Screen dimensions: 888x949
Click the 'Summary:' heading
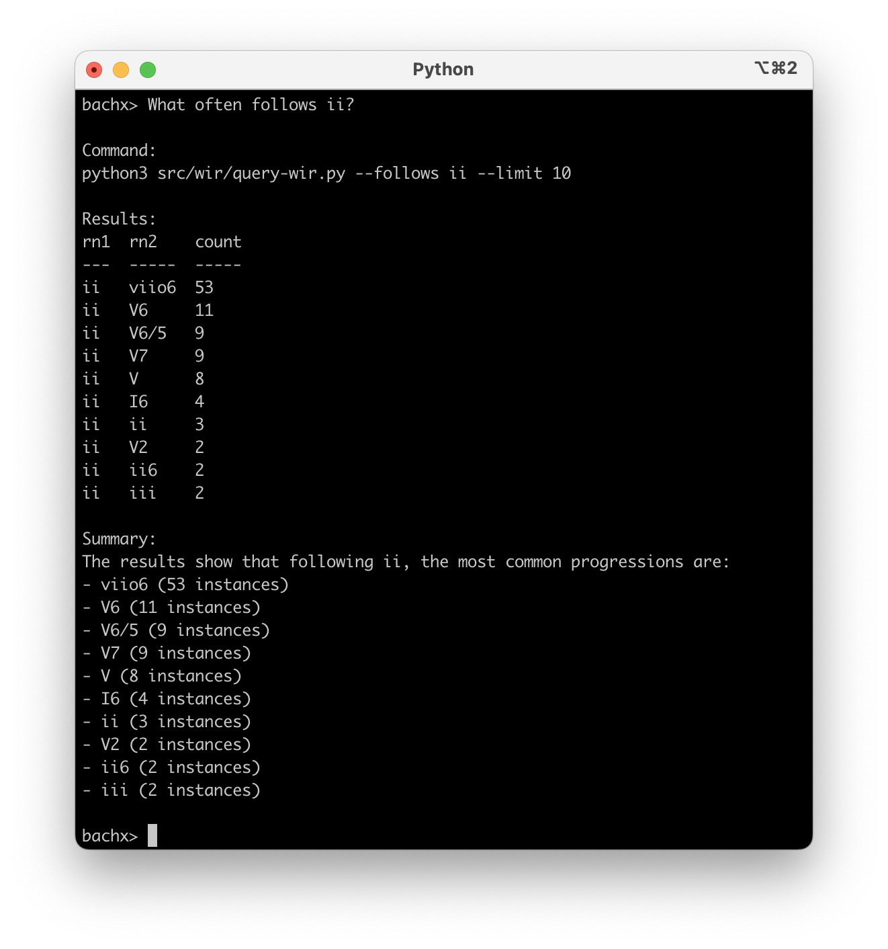119,539
